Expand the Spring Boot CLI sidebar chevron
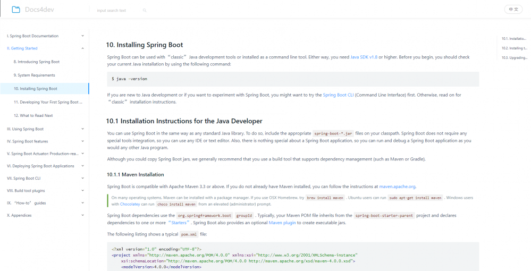The width and height of the screenshot is (531, 271). [82, 179]
